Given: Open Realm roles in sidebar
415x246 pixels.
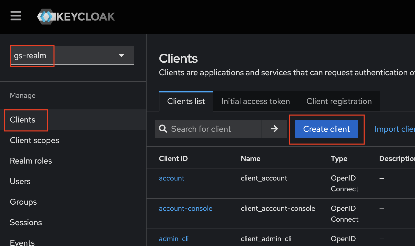Looking at the screenshot, I should (31, 161).
